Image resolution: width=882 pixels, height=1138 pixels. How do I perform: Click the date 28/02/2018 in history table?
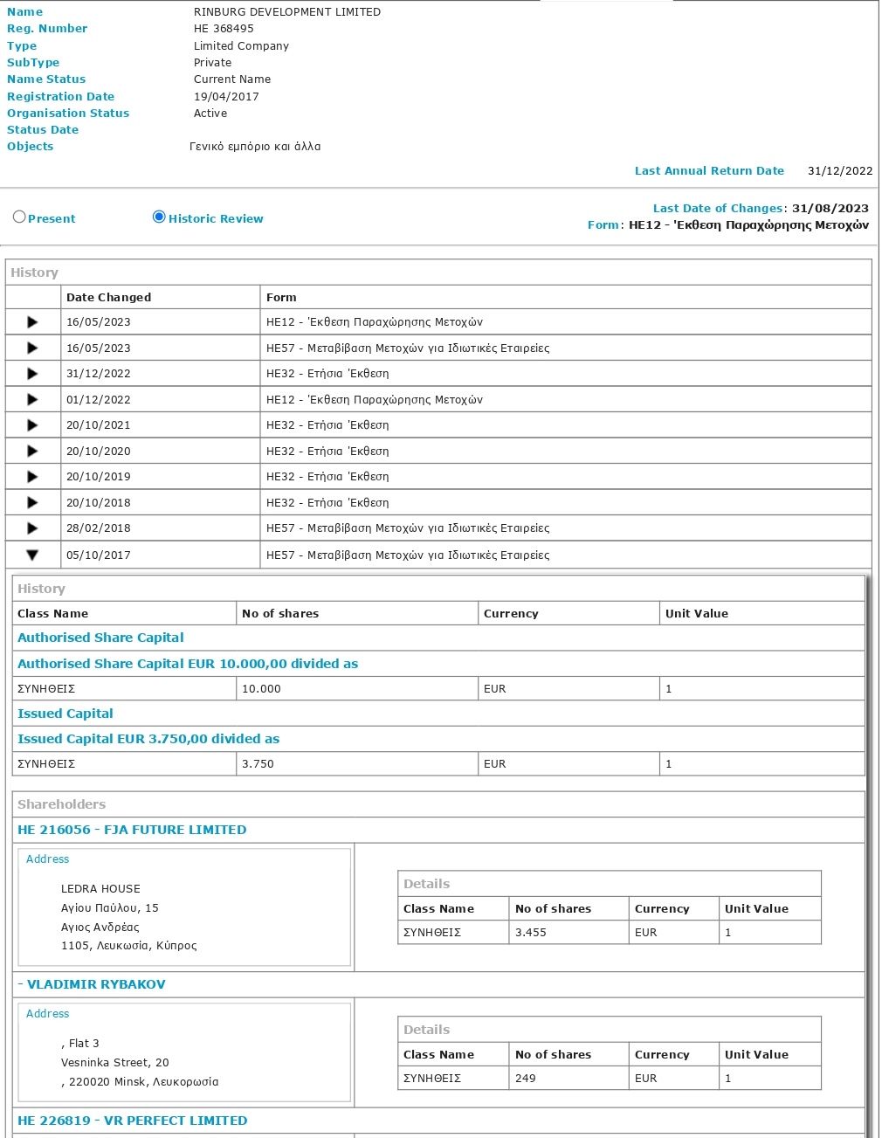pyautogui.click(x=99, y=528)
